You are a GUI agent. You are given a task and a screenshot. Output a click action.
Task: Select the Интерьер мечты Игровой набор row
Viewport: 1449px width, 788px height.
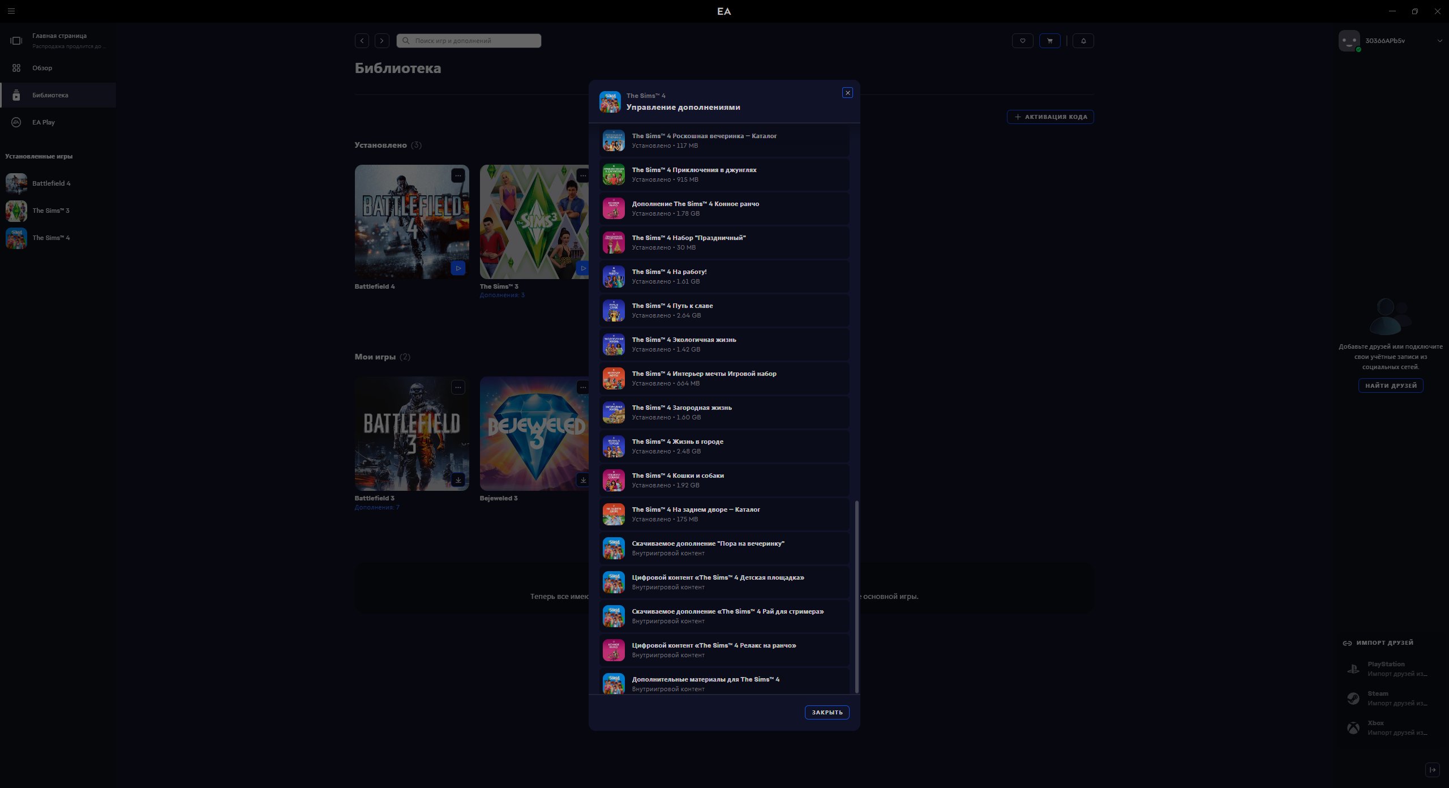click(724, 378)
